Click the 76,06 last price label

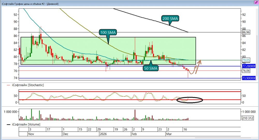246,71
